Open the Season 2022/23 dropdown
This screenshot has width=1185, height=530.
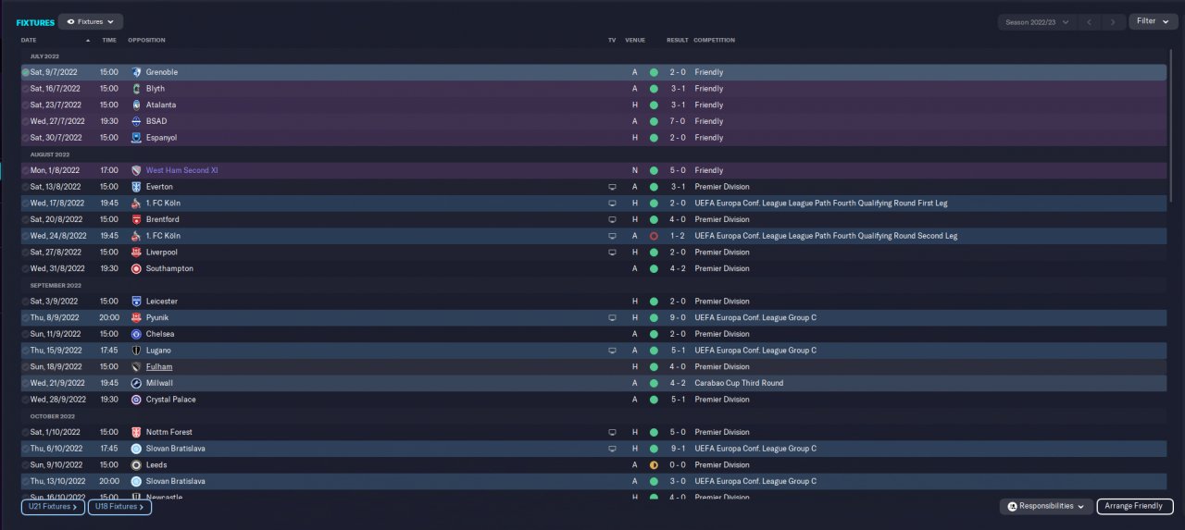click(1037, 21)
